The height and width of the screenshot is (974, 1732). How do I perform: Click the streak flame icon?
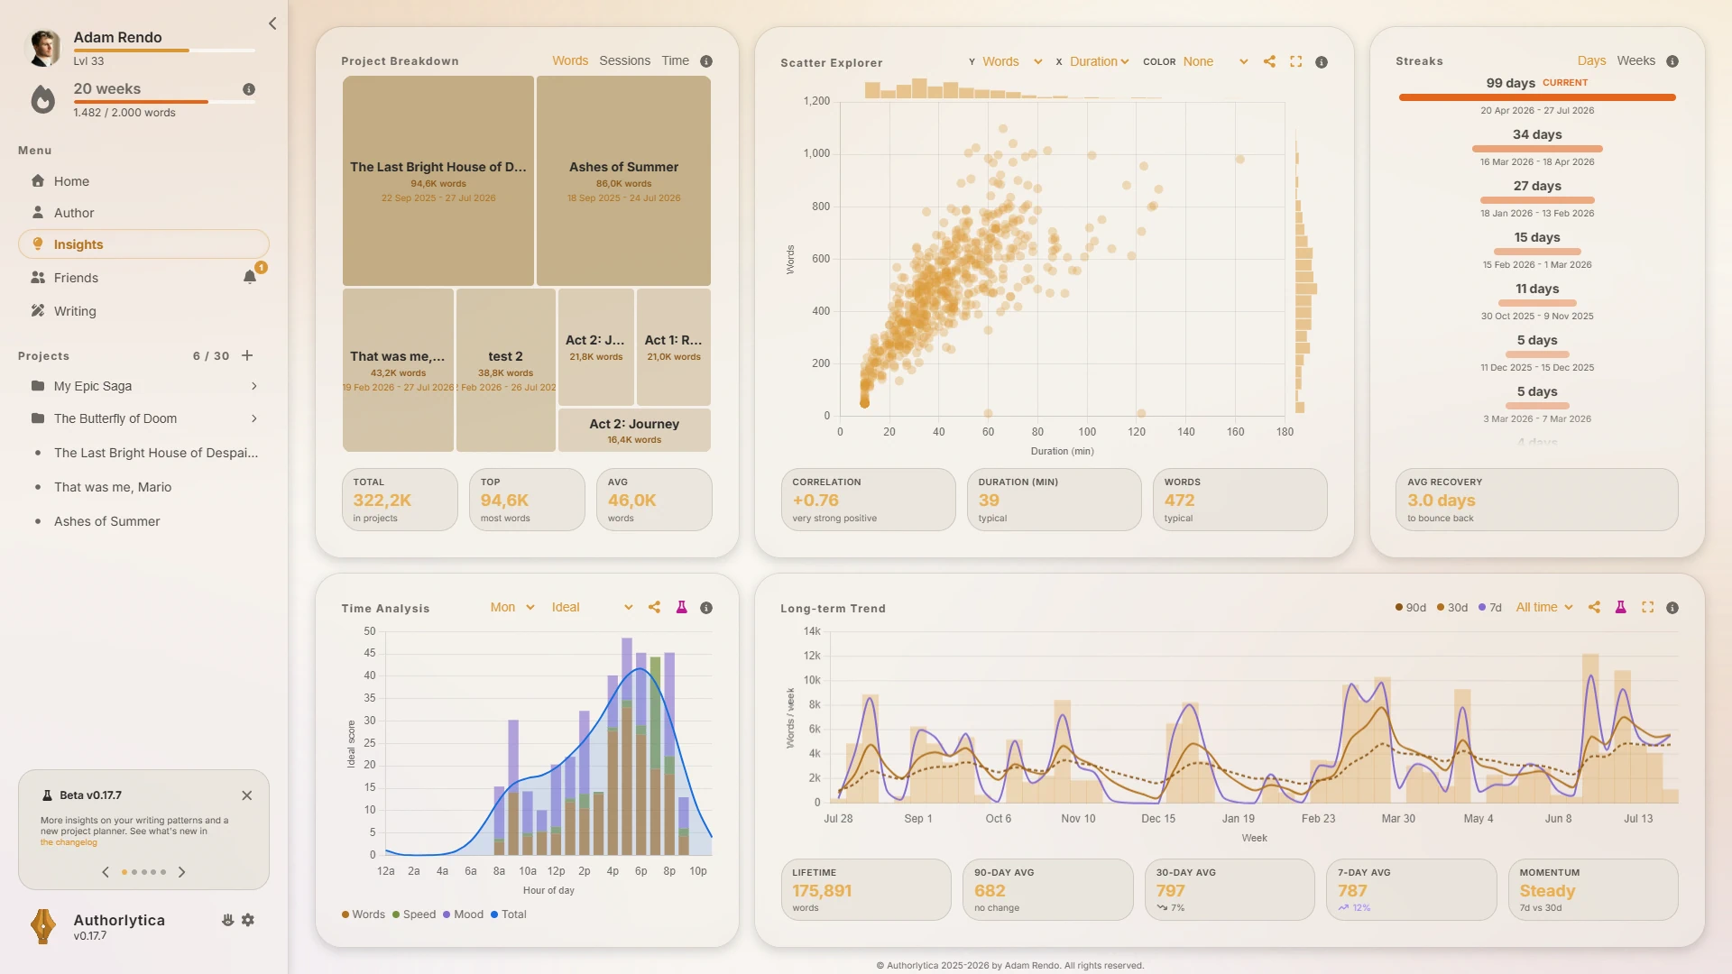tap(42, 98)
